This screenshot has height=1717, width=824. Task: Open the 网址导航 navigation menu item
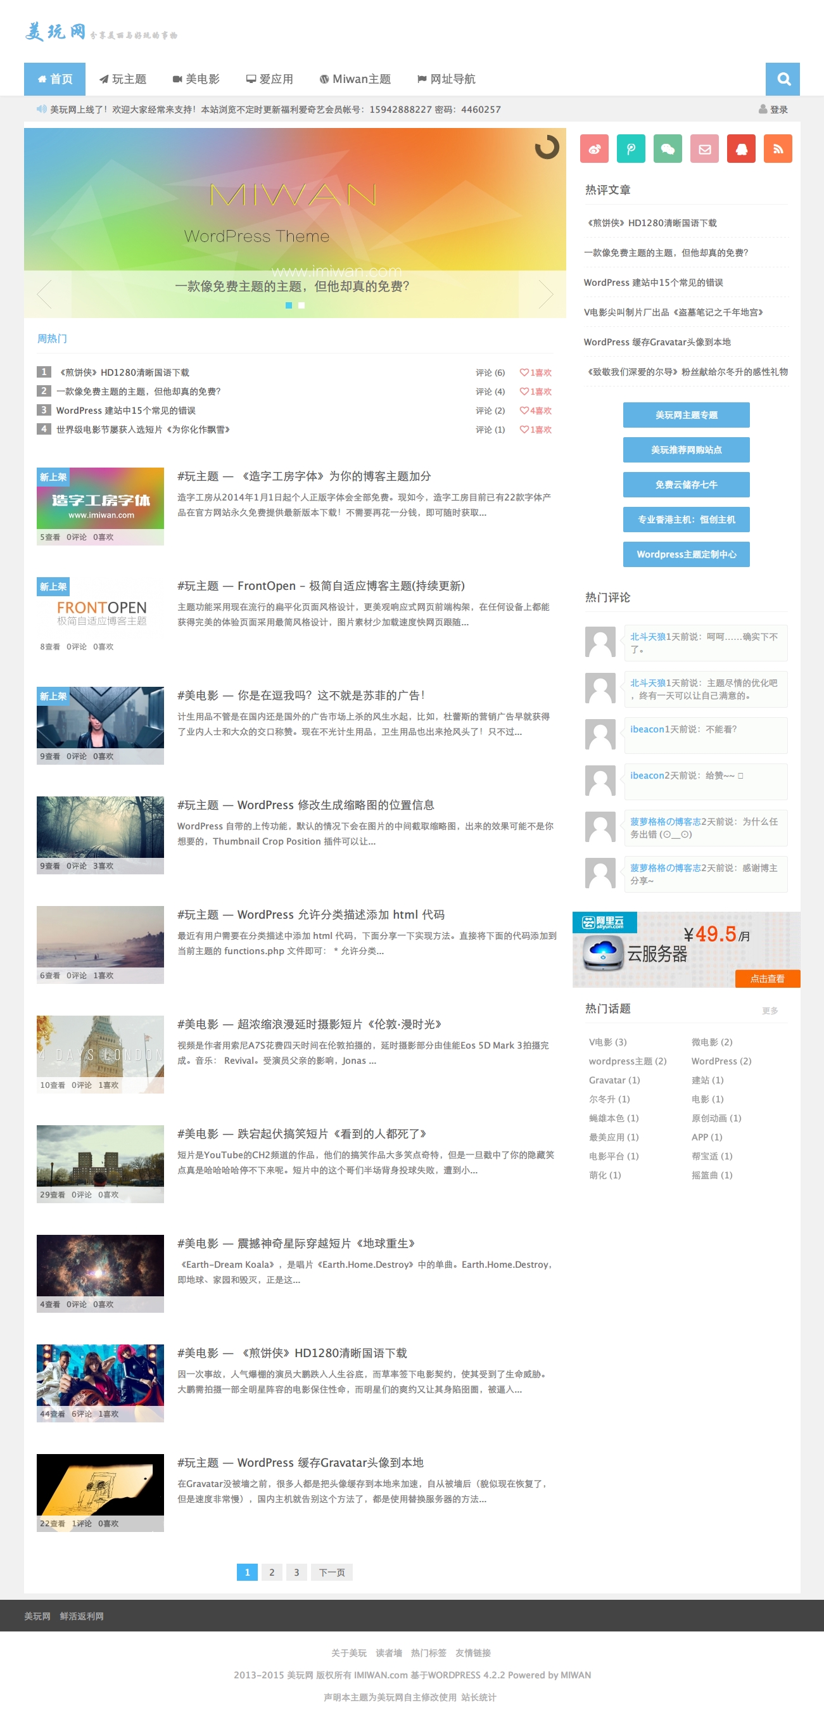(x=447, y=79)
